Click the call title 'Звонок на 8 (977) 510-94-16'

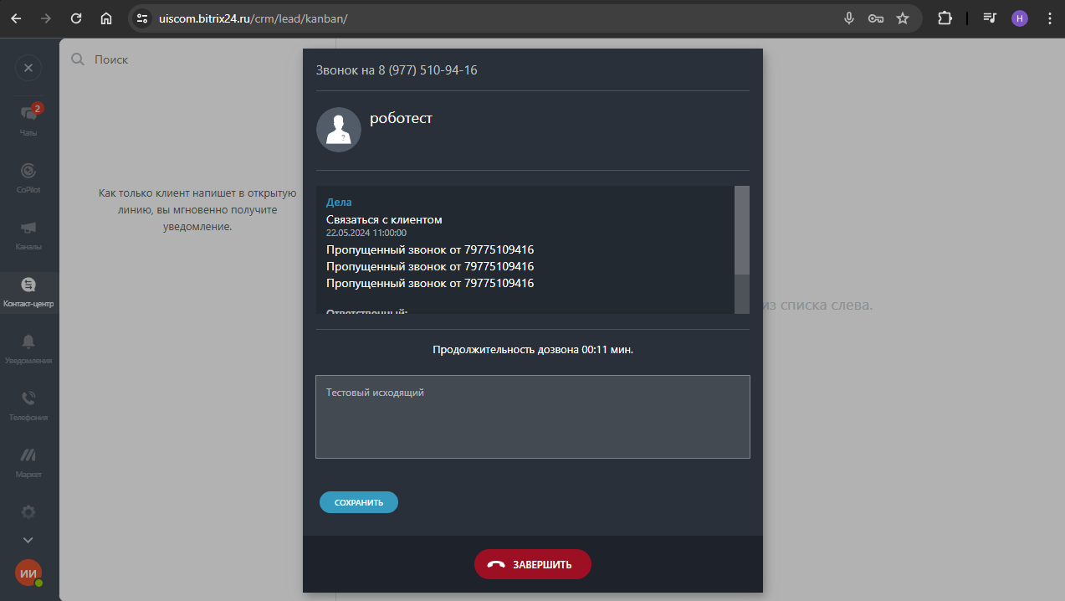tap(397, 70)
